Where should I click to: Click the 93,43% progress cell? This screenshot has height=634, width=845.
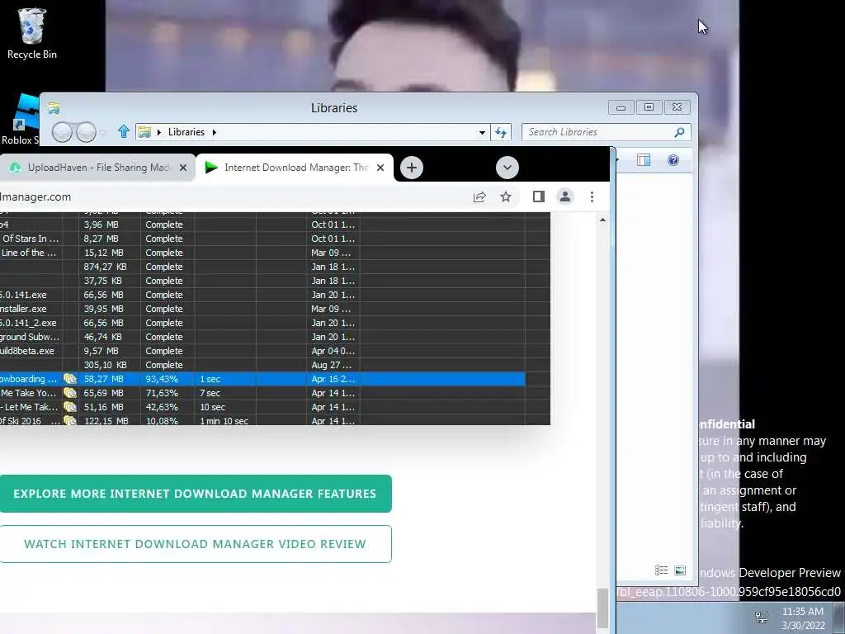coord(162,379)
